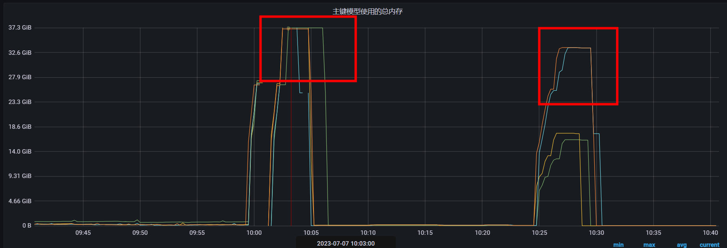Image resolution: width=727 pixels, height=248 pixels.
Task: Click the 37.3 GiB y-axis label
Action: (x=20, y=28)
